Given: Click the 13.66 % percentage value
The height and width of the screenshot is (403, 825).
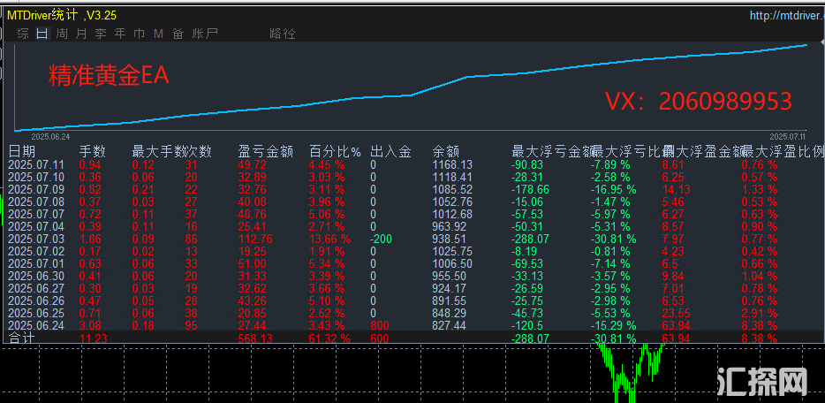Looking at the screenshot, I should [329, 240].
